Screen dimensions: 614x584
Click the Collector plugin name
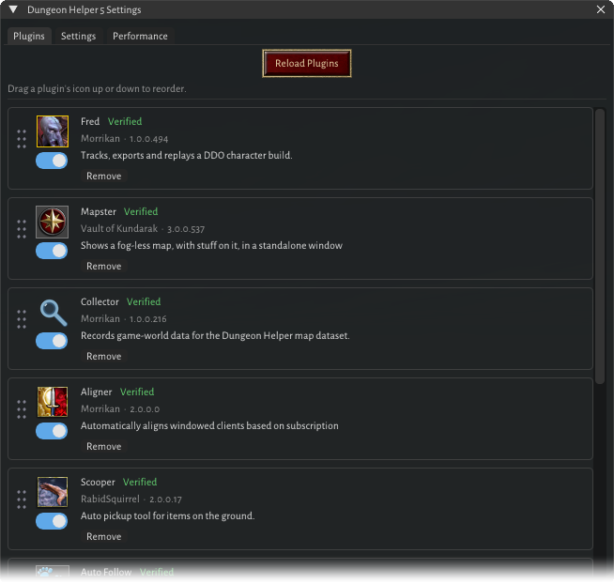point(100,301)
